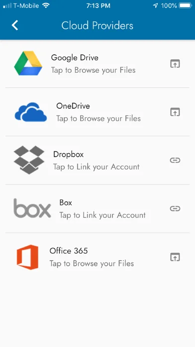Tap "Tap to Browse your Files" under Google Drive
The height and width of the screenshot is (347, 195).
[x=93, y=70]
